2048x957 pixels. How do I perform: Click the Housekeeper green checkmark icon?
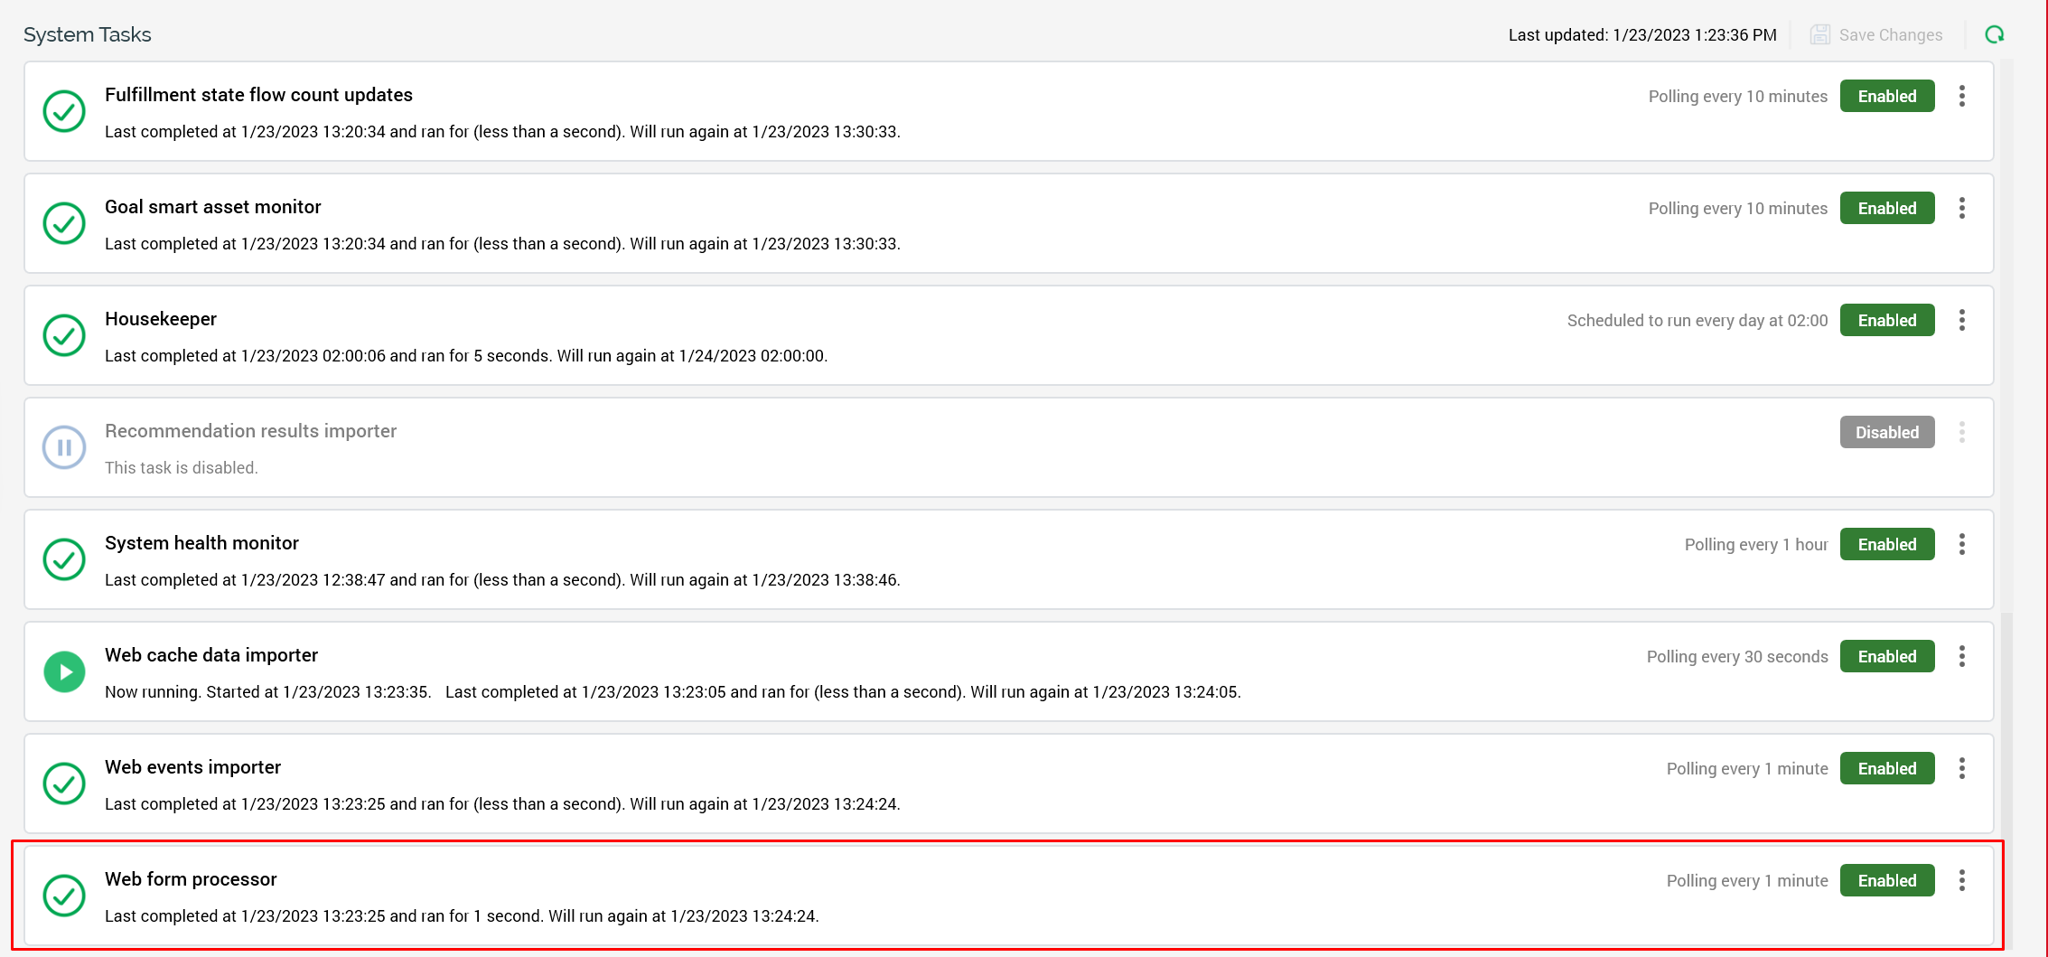[x=64, y=335]
